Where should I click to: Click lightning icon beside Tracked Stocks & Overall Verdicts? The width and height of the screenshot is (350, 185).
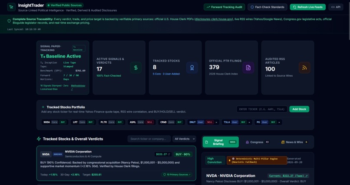click(39, 139)
